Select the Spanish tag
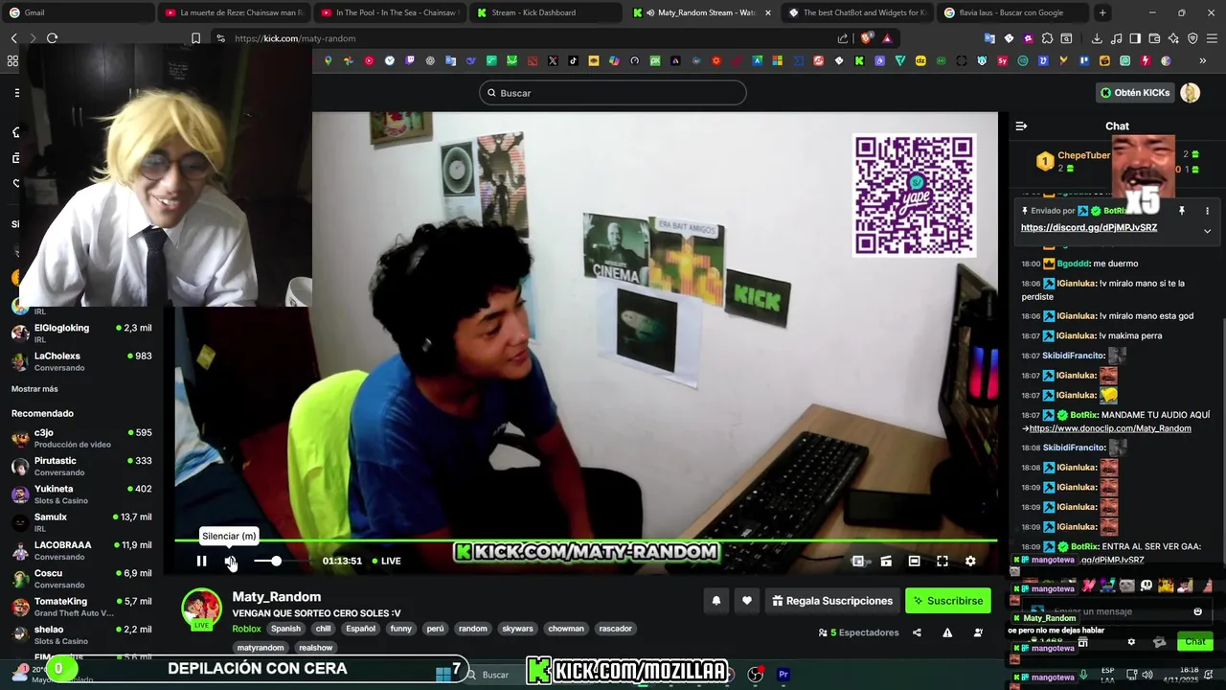This screenshot has height=690, width=1226. pyautogui.click(x=285, y=629)
